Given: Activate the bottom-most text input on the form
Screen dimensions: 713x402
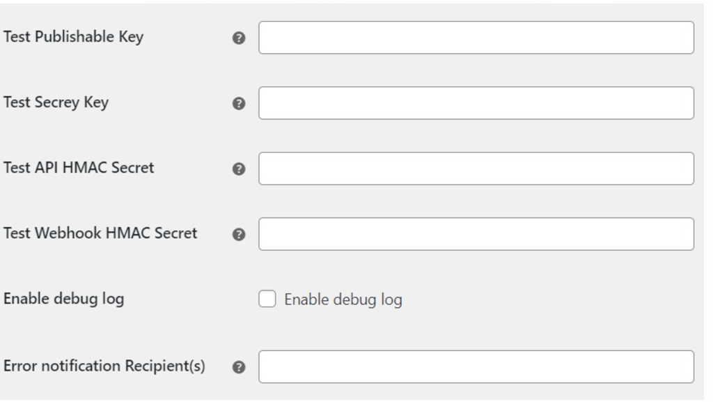Looking at the screenshot, I should tap(476, 366).
